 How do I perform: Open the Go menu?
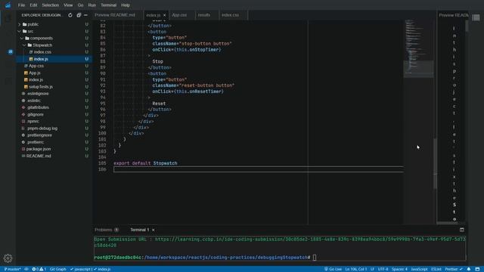click(x=80, y=5)
